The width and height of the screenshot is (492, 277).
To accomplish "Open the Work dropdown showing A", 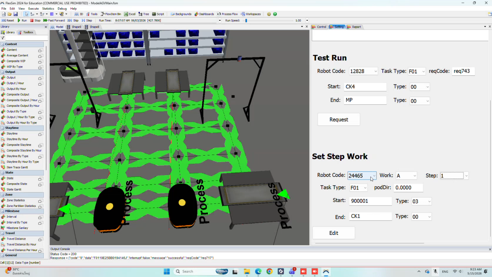I will pos(414,176).
